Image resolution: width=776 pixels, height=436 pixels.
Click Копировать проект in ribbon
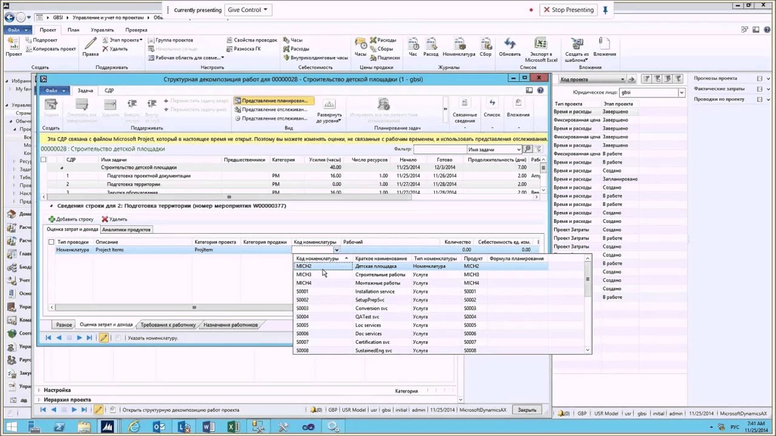pyautogui.click(x=50, y=49)
